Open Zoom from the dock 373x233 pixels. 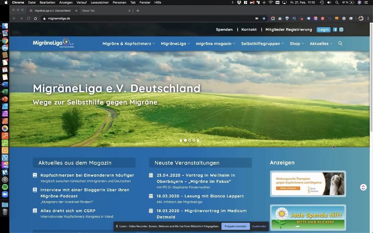click(x=5, y=194)
